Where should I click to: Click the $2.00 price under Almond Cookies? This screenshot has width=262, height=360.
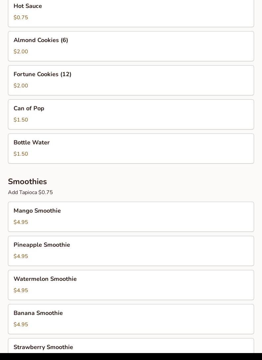(x=21, y=52)
